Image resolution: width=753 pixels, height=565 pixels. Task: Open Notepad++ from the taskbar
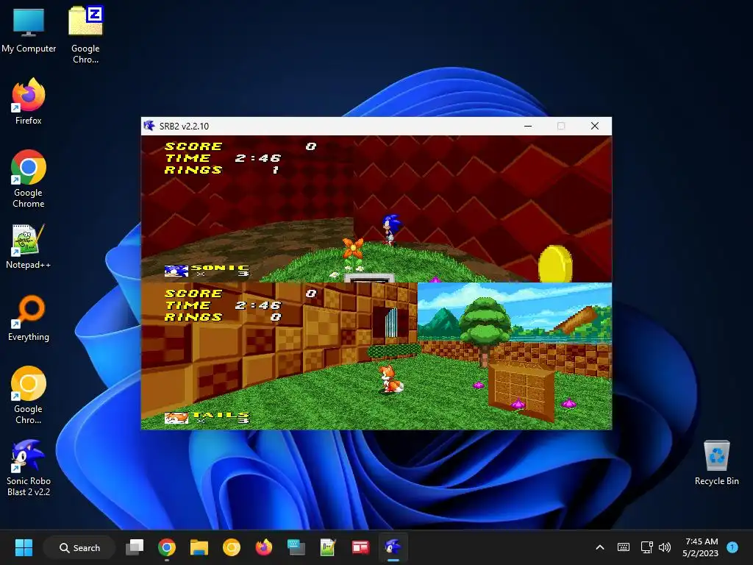(328, 547)
